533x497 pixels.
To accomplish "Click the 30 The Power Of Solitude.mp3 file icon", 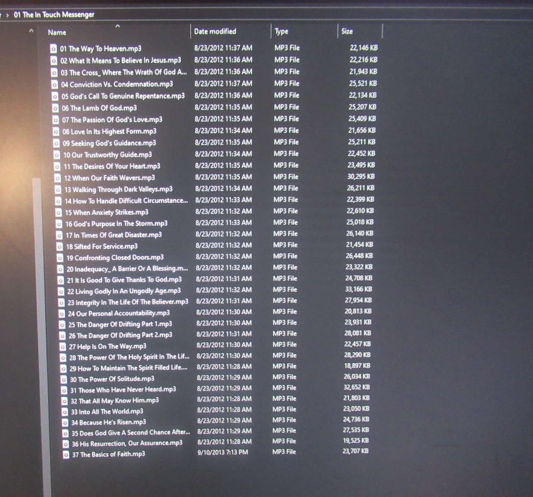I will [x=63, y=379].
